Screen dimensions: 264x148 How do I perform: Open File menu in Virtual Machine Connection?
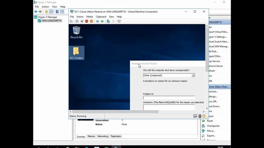click(x=72, y=16)
